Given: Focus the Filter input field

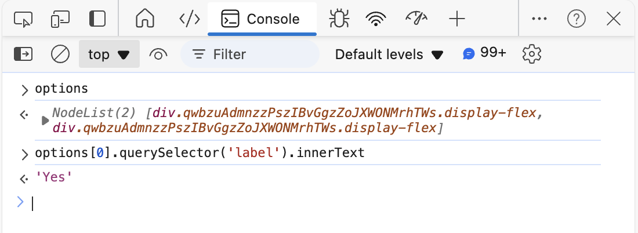Looking at the screenshot, I should point(250,54).
